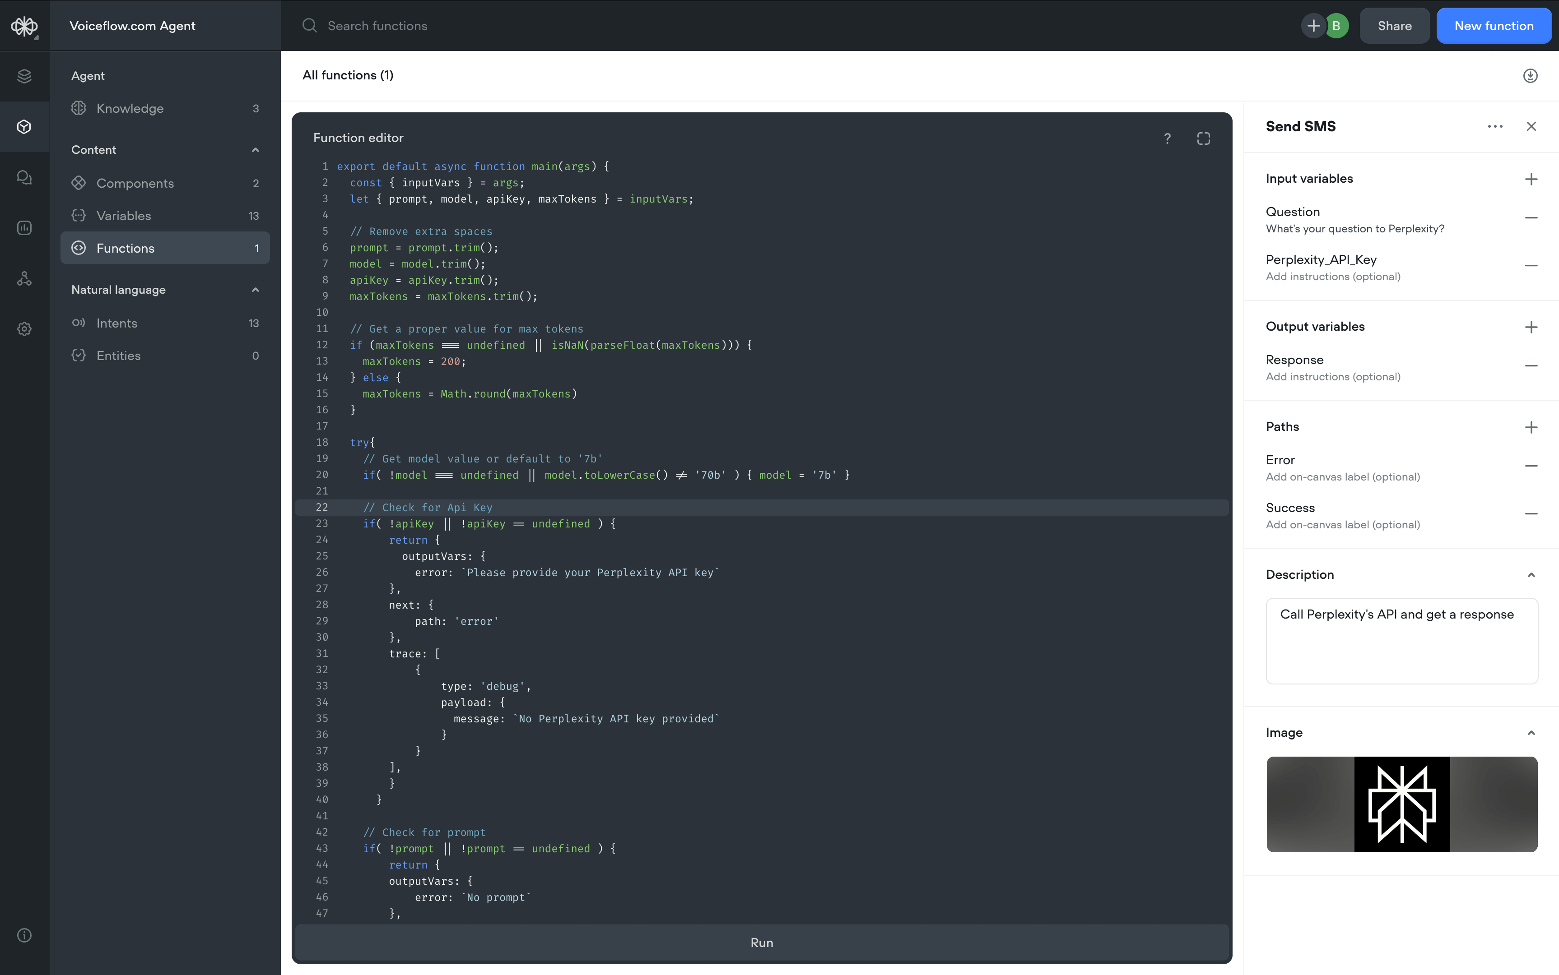
Task: Collapse the Content section
Action: 256,150
